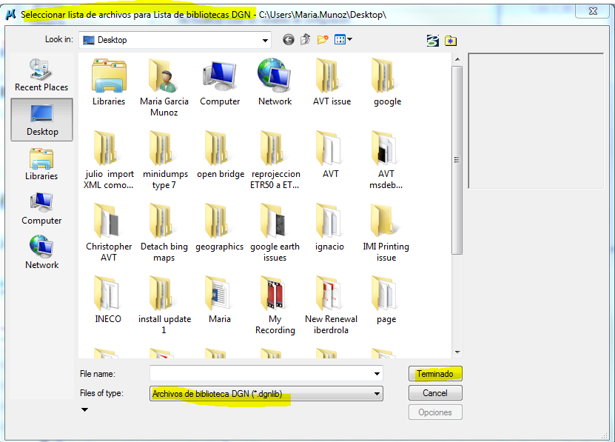The image size is (615, 442).
Task: Select the New Renewal iberdrola folder
Action: pyautogui.click(x=331, y=305)
